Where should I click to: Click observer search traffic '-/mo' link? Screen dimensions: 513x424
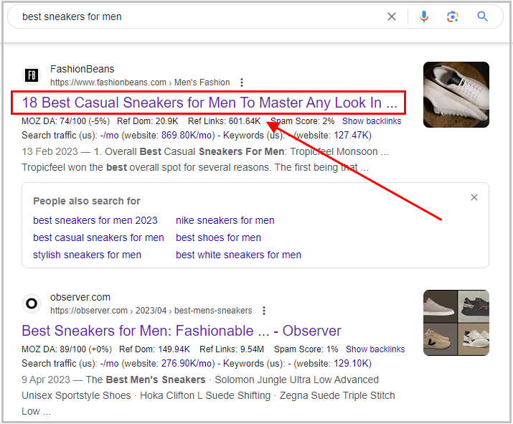(x=109, y=364)
